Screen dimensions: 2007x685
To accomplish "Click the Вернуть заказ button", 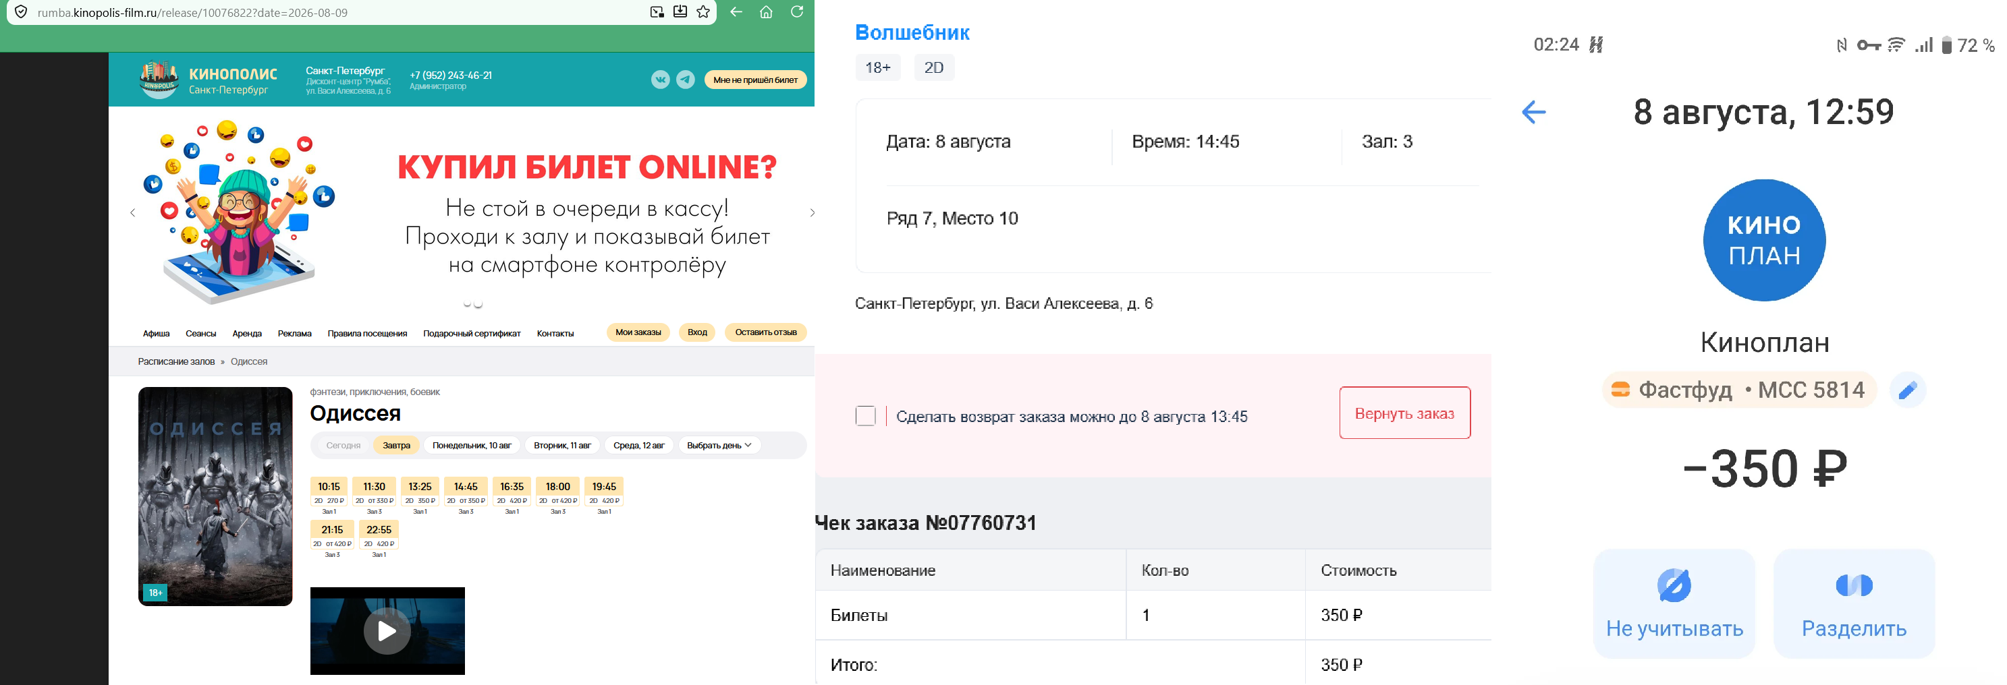I will (1405, 413).
